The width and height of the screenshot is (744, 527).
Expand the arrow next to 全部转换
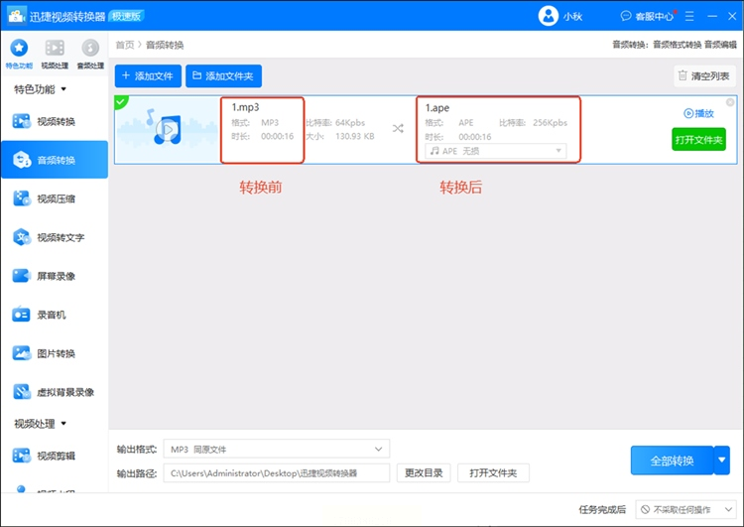(x=722, y=461)
